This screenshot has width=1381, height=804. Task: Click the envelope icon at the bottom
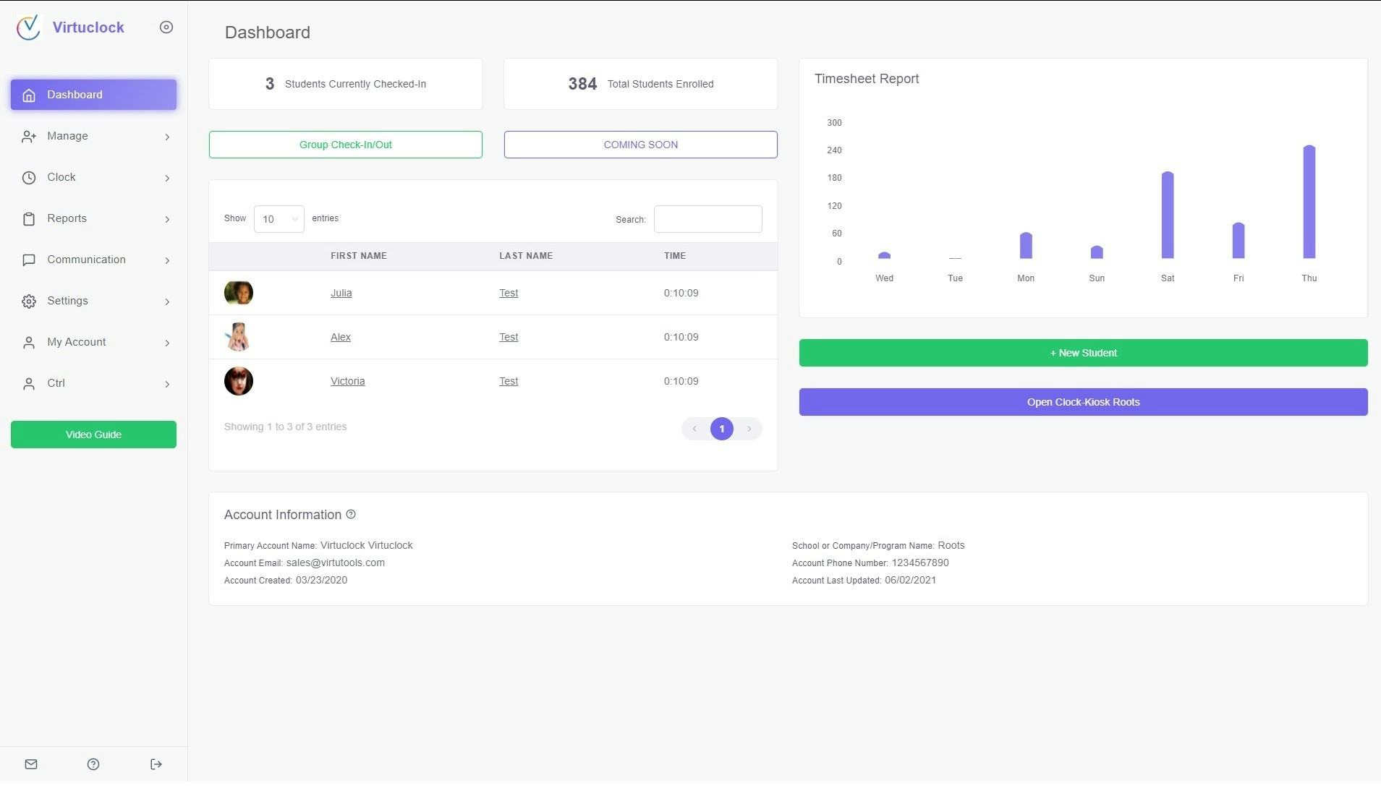(31, 764)
